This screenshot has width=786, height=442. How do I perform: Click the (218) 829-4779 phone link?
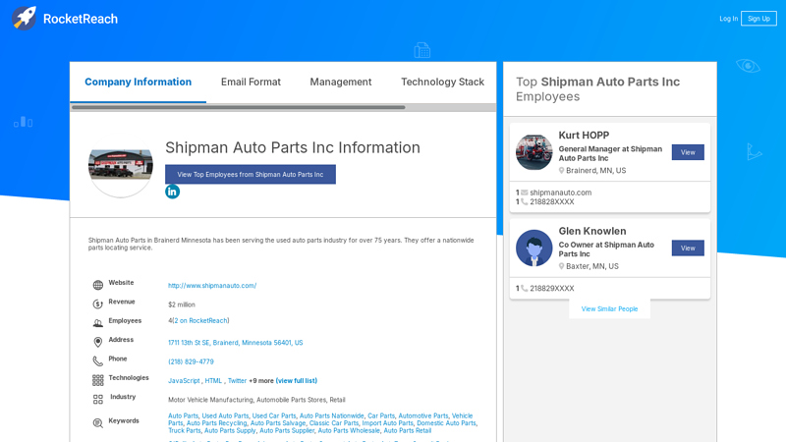pyautogui.click(x=191, y=361)
